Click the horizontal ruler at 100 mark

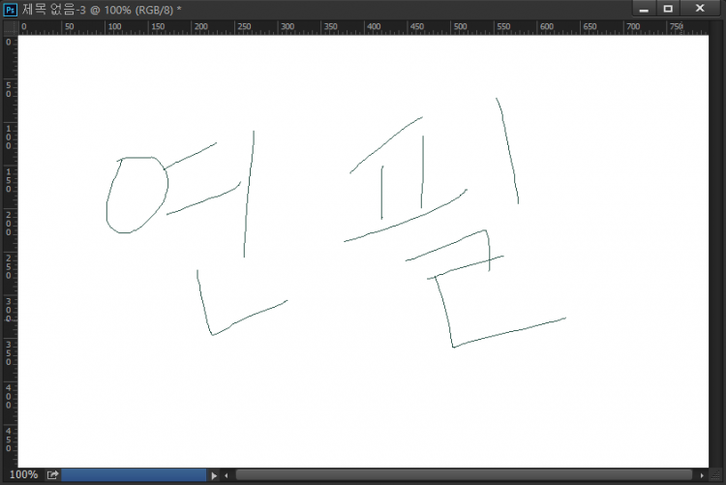tap(108, 26)
